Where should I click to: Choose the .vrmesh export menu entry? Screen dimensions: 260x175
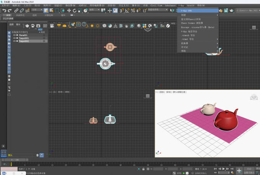[198, 35]
